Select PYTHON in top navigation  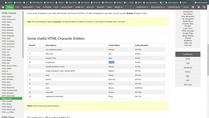click(x=47, y=7)
